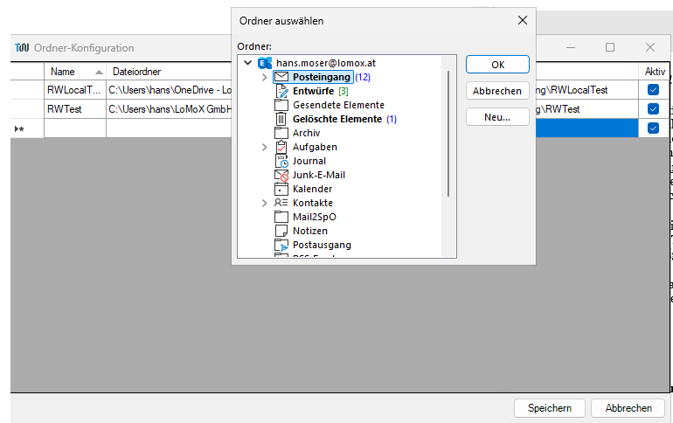Select the Kalender folder label

click(312, 189)
